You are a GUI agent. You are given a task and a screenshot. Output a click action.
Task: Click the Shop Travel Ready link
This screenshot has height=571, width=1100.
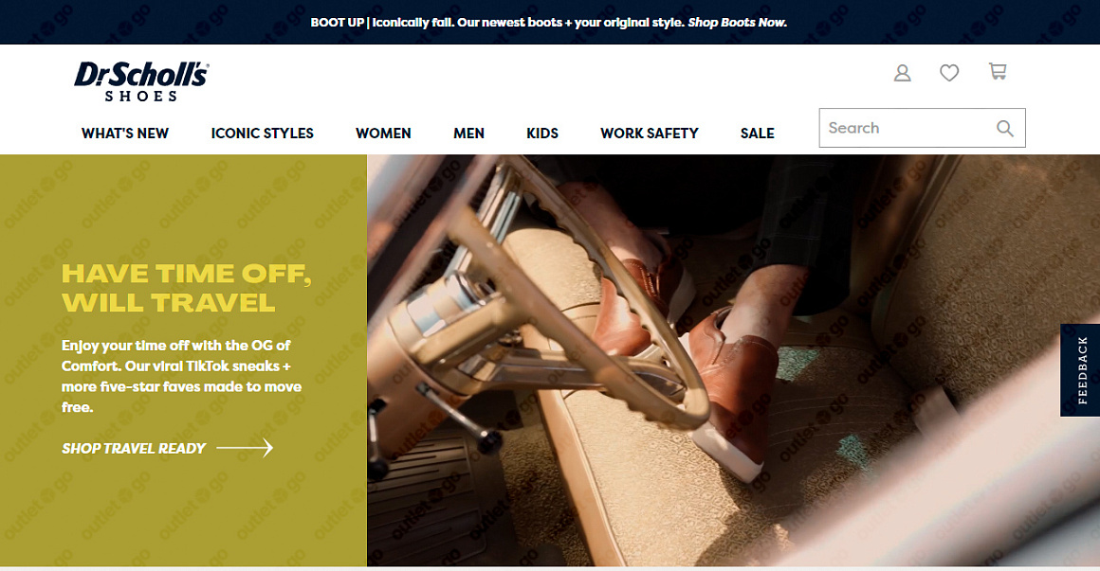(134, 449)
